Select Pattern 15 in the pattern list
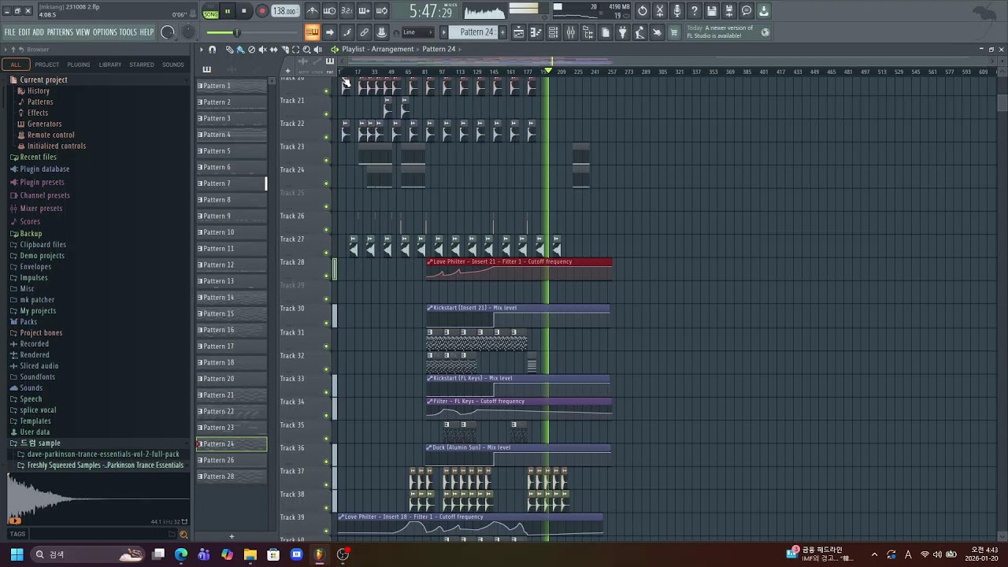This screenshot has height=567, width=1008. point(232,313)
